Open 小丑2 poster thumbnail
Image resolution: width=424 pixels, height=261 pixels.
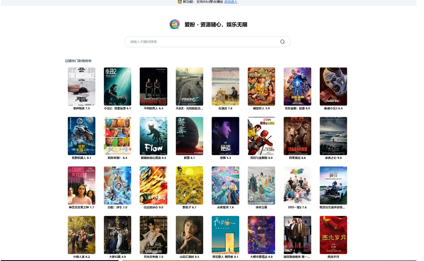(x=118, y=86)
